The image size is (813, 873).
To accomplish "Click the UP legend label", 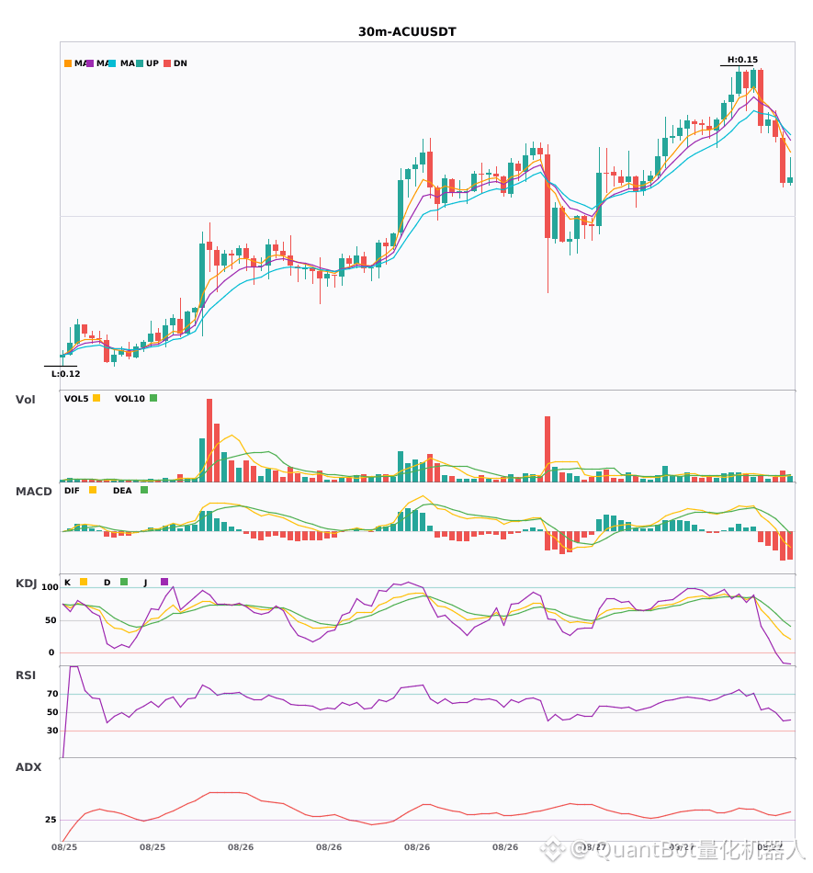I will pyautogui.click(x=152, y=63).
